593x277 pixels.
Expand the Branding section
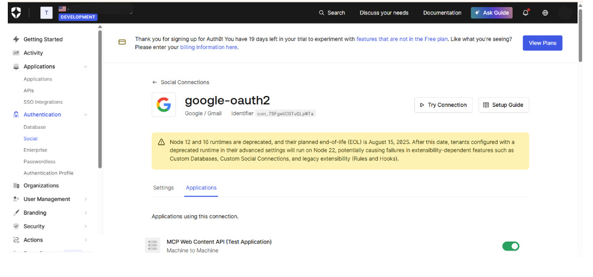[86, 213]
